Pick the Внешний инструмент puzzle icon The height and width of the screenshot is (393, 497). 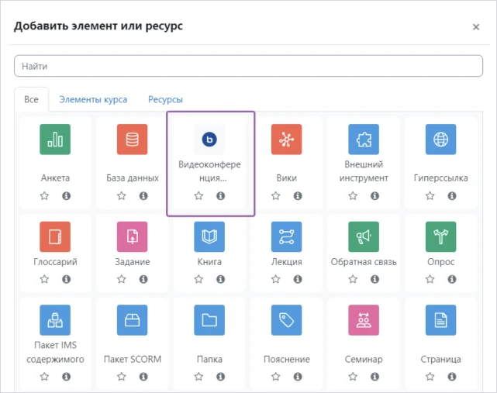364,140
